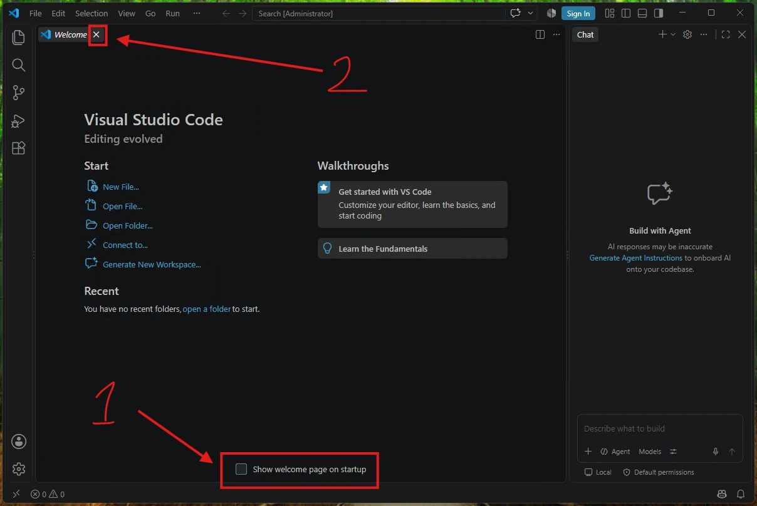Screen dimensions: 757x506
Task: Open the Source Control view
Action: point(19,93)
